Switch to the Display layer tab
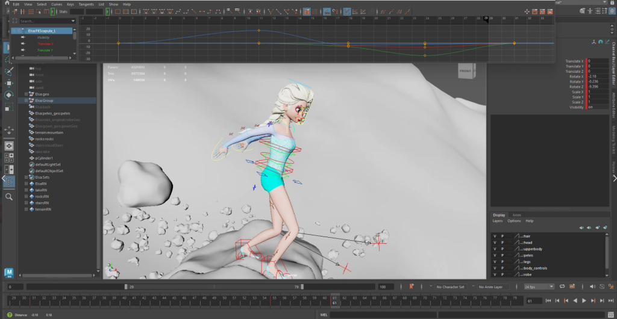Viewport: 617px width, 319px height. click(x=499, y=215)
